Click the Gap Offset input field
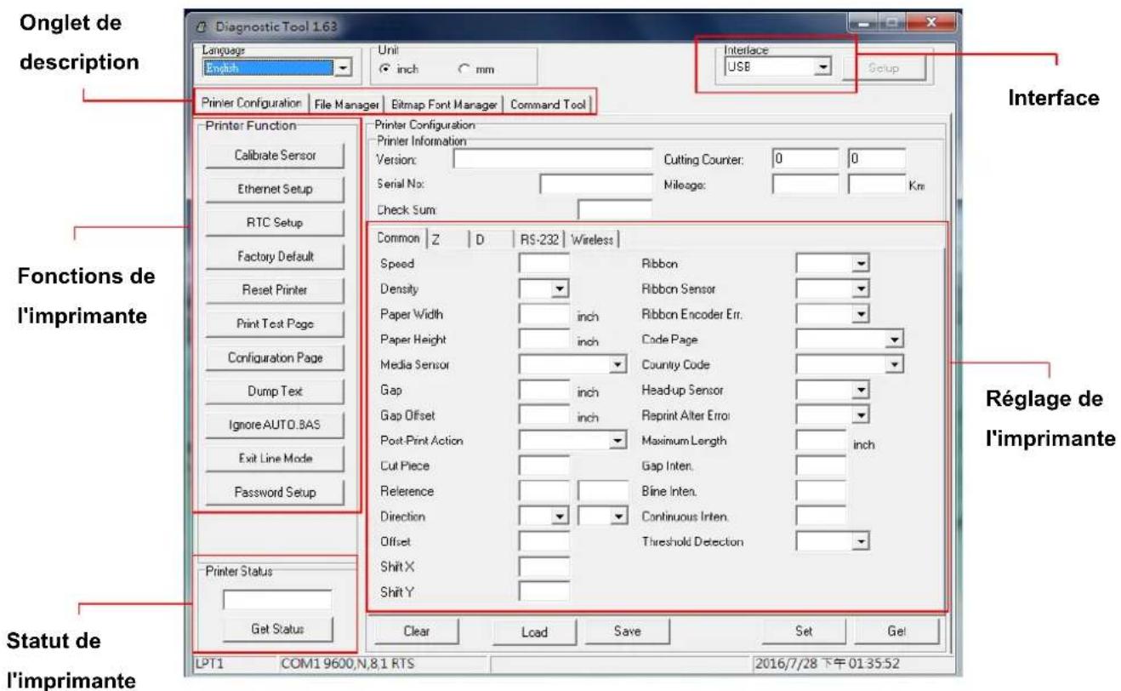Image resolution: width=1121 pixels, height=691 pixels. point(543,415)
